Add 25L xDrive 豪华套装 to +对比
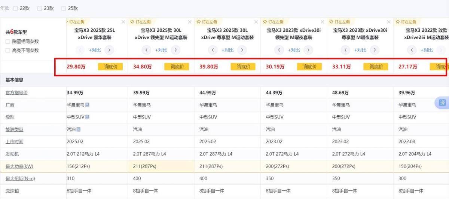449x199 pixels. 95,50
